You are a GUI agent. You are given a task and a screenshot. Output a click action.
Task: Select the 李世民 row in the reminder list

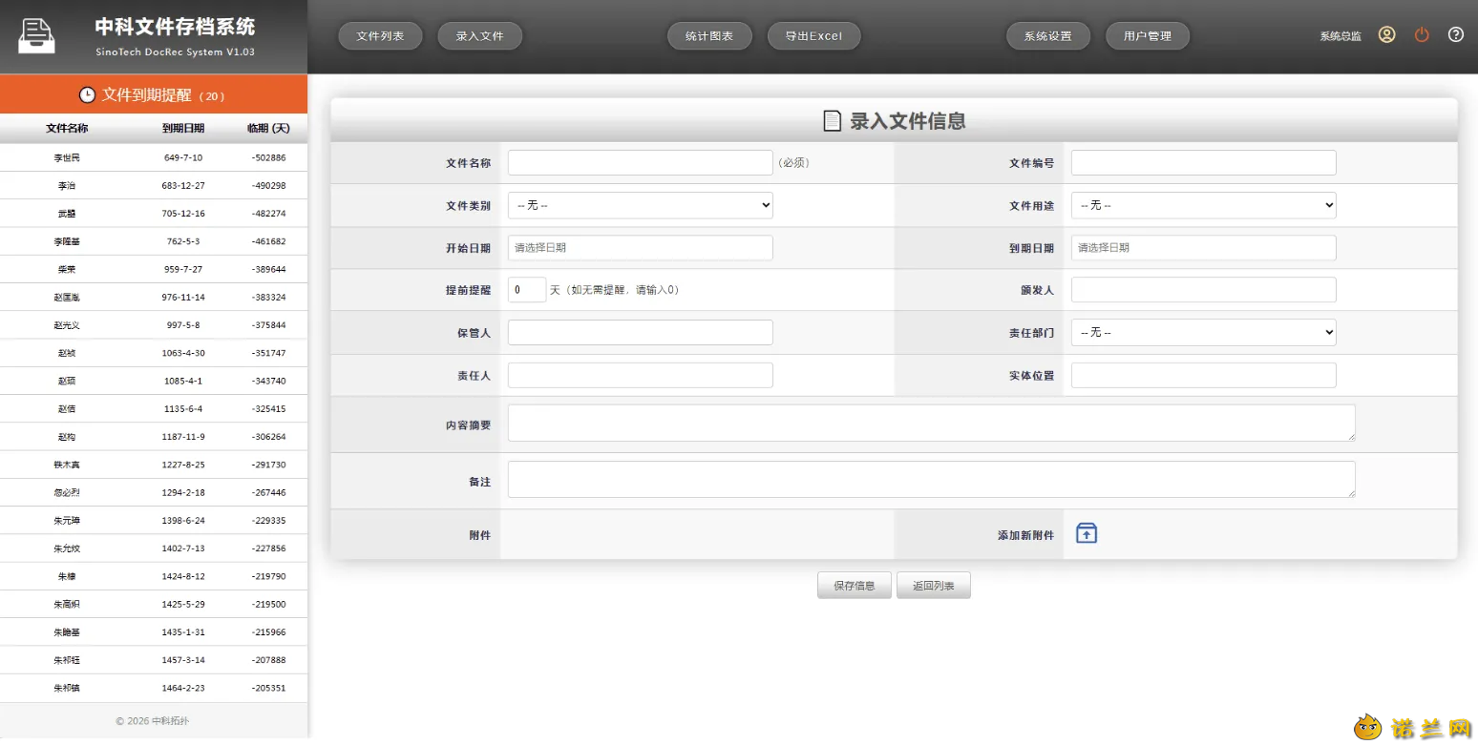pos(154,157)
